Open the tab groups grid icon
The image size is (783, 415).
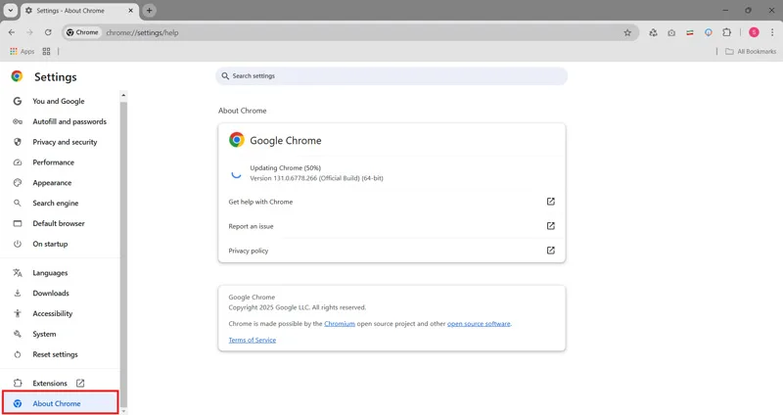pyautogui.click(x=46, y=52)
